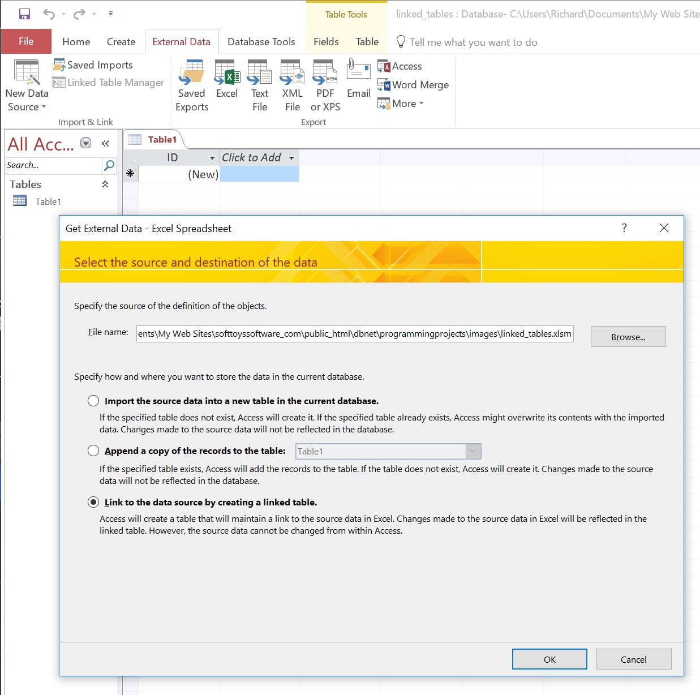Click the (New) ID cell
This screenshot has height=695, width=700.
pyautogui.click(x=179, y=174)
